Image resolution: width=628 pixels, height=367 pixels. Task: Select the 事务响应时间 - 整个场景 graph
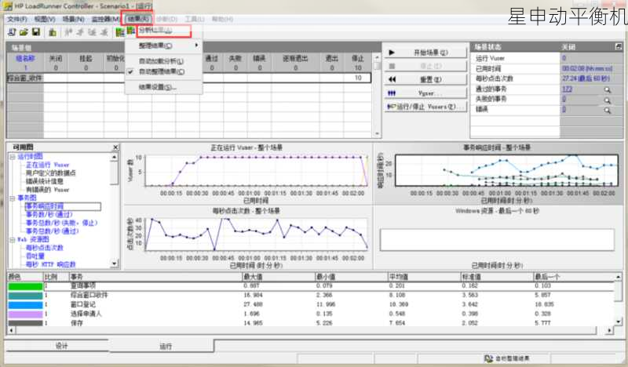(x=498, y=173)
